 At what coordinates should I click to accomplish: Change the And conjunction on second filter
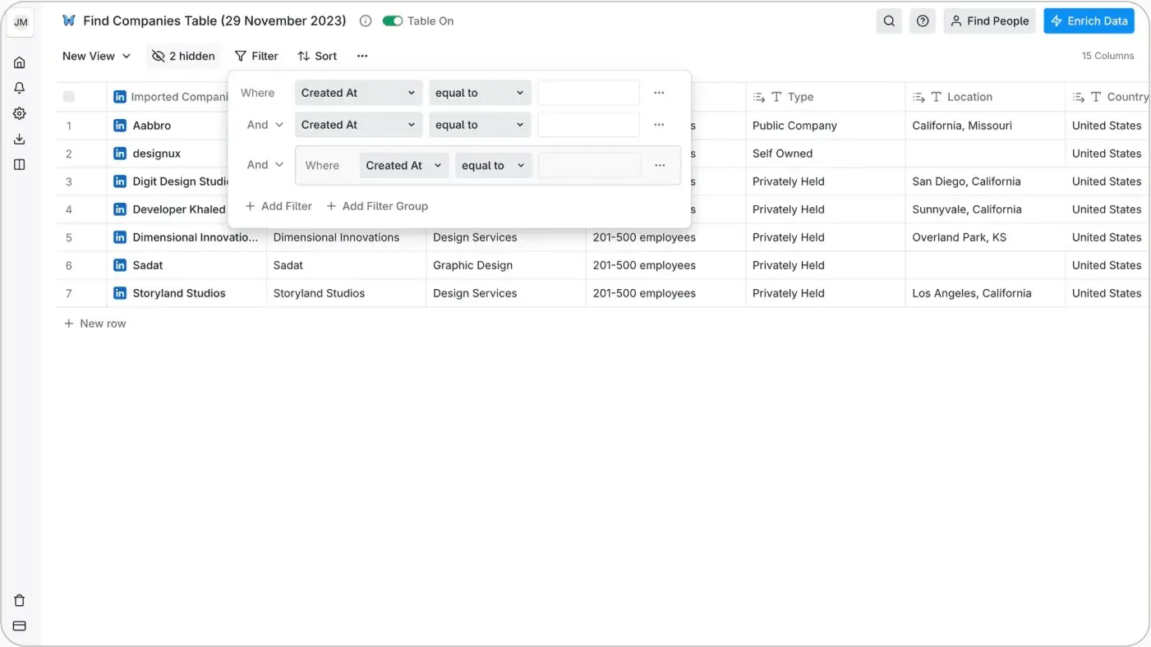point(265,125)
